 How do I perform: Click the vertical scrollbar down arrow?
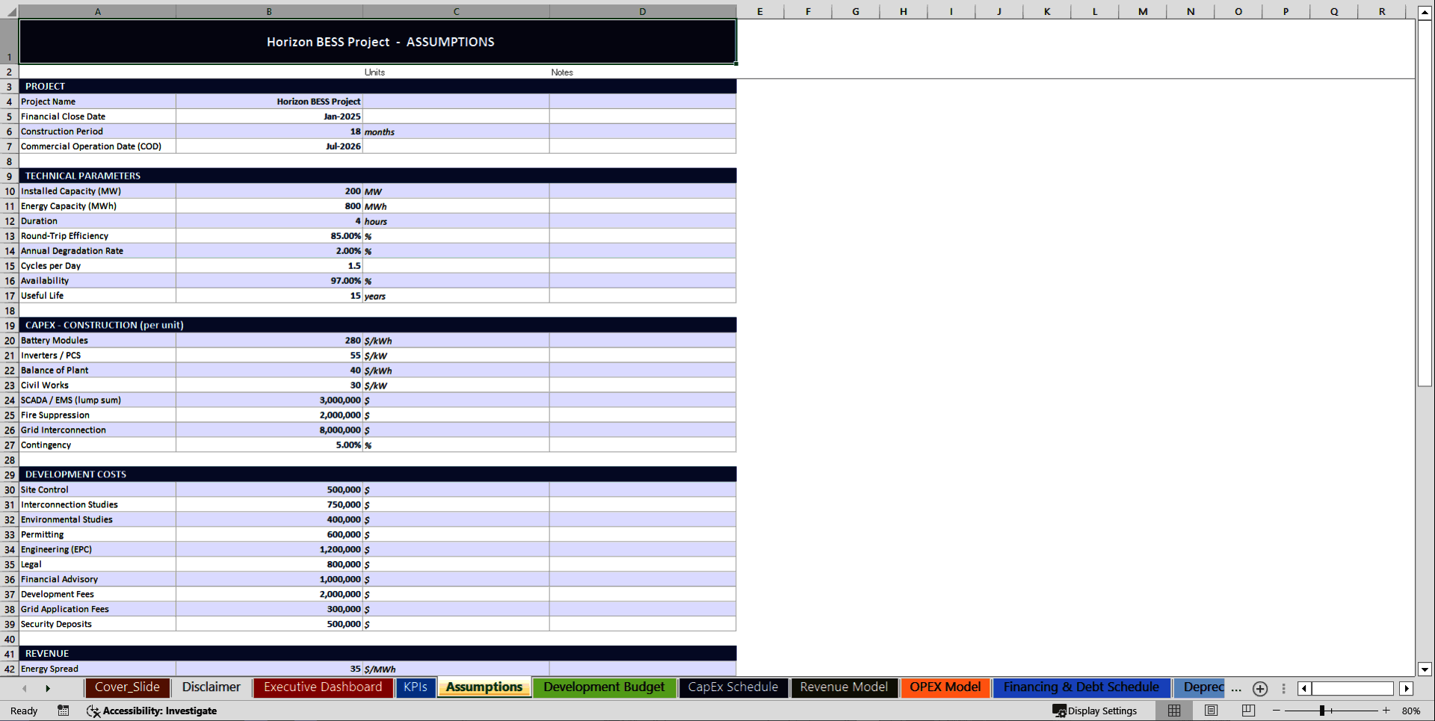coord(1425,670)
